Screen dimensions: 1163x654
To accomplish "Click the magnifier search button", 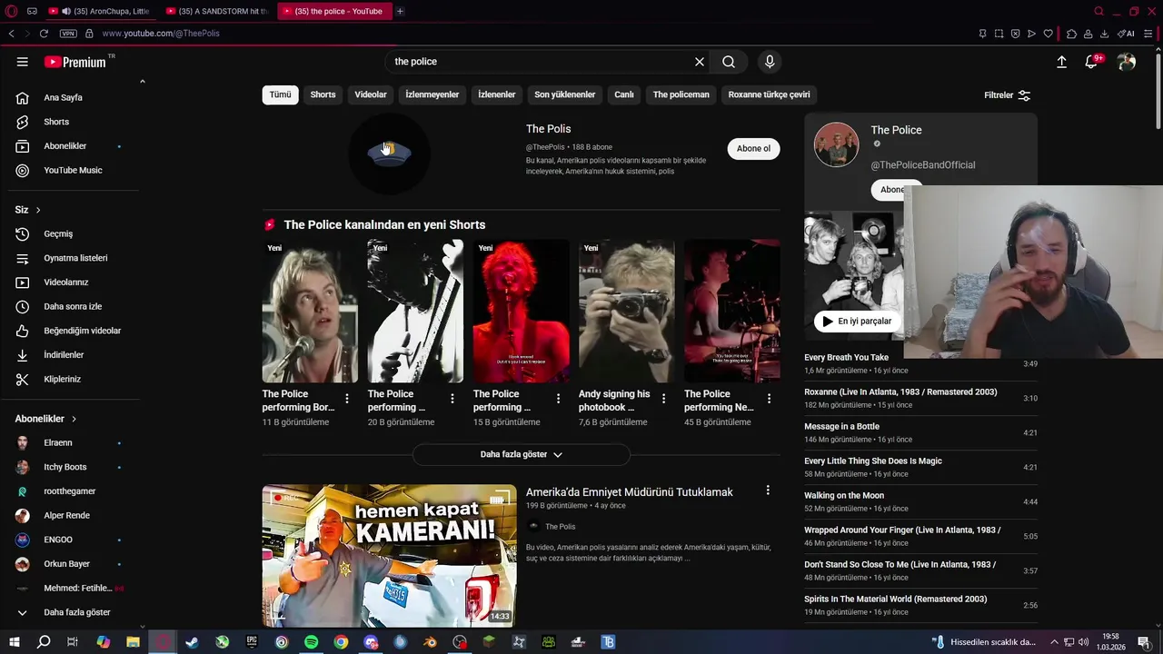I will (x=729, y=62).
